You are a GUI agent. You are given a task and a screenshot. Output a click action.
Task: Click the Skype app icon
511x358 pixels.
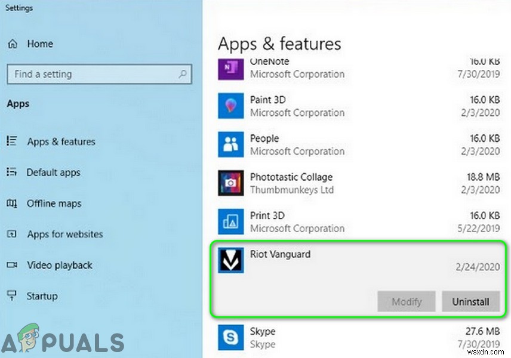tap(230, 338)
